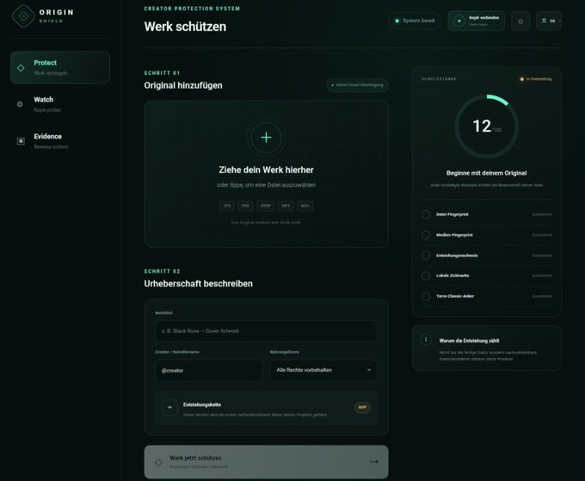585x481 pixels.
Task: Click the Beginne mit deinem Original text
Action: click(x=487, y=173)
